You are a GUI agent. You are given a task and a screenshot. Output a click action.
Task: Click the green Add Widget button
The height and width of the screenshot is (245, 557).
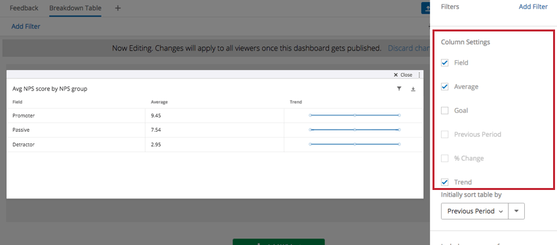pyautogui.click(x=278, y=242)
